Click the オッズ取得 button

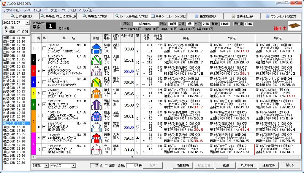click(247, 165)
